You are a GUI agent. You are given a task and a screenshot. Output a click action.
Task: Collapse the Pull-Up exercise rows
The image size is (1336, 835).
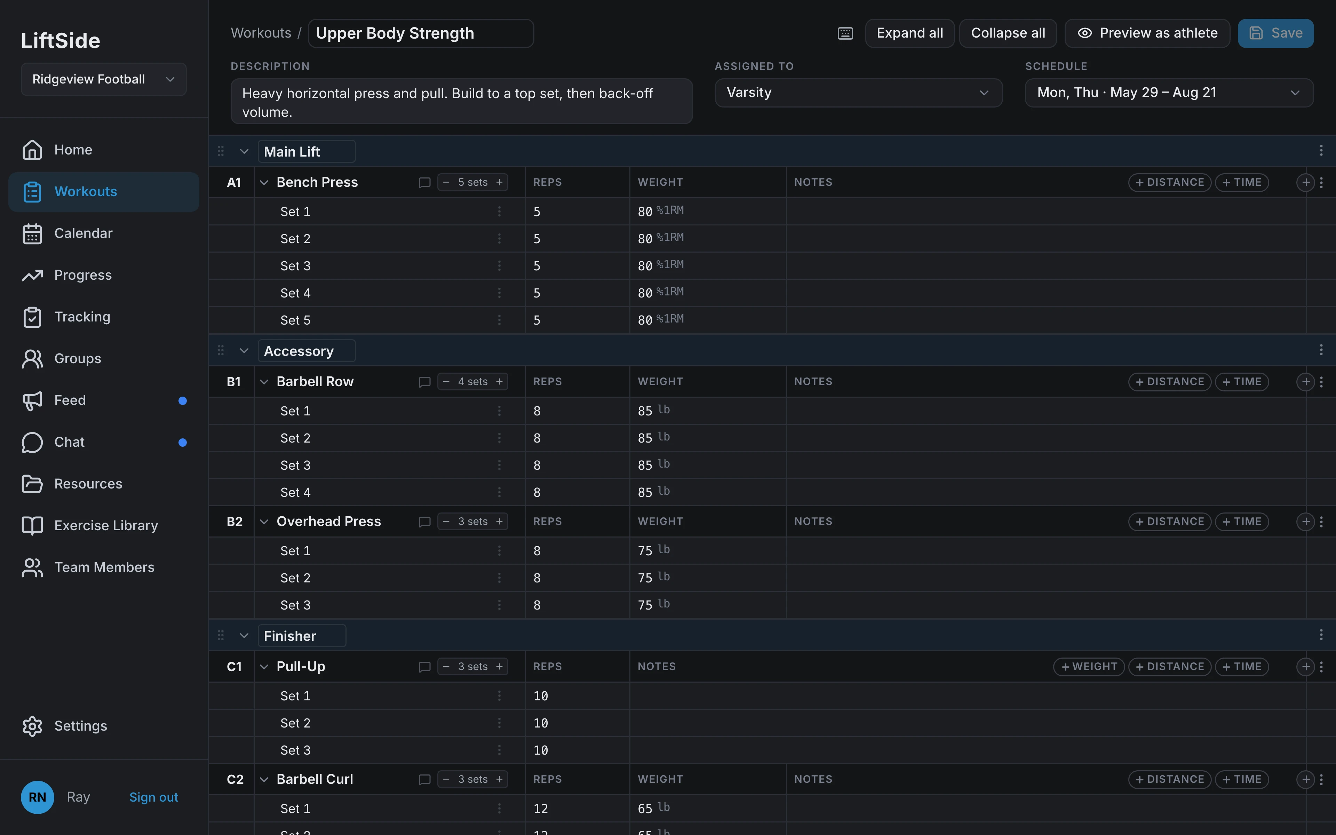[x=264, y=667]
